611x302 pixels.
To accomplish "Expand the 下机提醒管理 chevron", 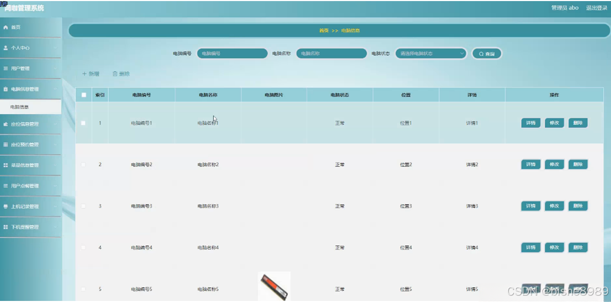I will coord(55,227).
